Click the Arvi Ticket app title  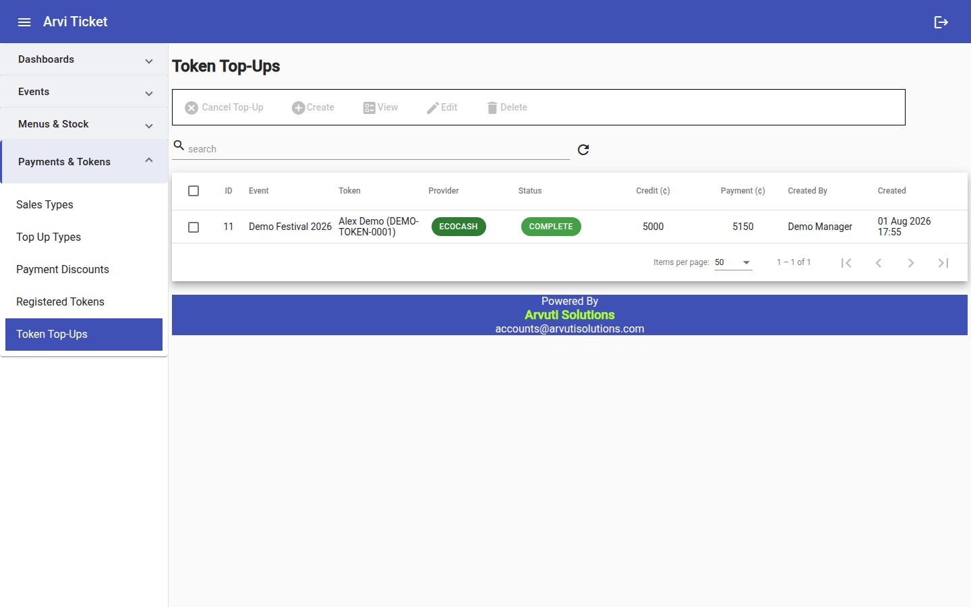pyautogui.click(x=76, y=22)
